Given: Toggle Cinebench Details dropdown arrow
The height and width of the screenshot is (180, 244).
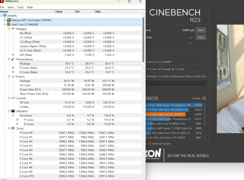Looking at the screenshot, I should click(x=204, y=98).
